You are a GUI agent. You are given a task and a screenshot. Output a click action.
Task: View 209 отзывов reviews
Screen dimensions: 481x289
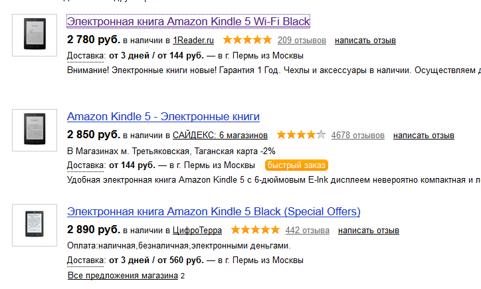pyautogui.click(x=302, y=41)
